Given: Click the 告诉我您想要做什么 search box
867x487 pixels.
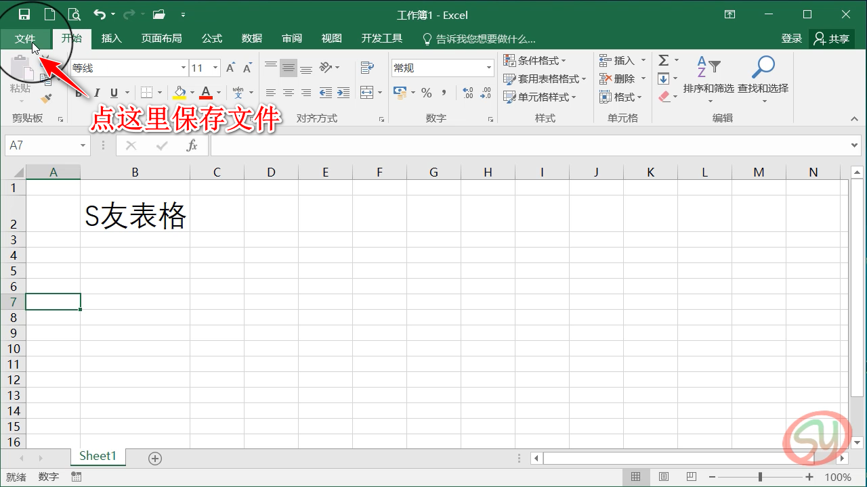Looking at the screenshot, I should click(x=479, y=39).
